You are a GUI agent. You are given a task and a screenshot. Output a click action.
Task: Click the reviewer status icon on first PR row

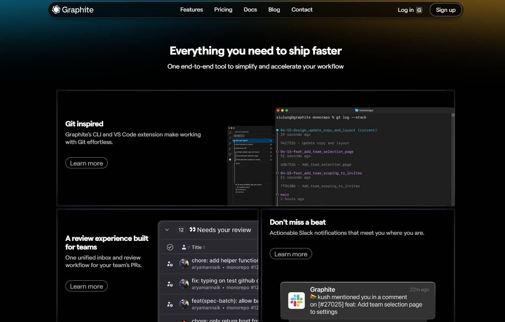click(x=170, y=263)
